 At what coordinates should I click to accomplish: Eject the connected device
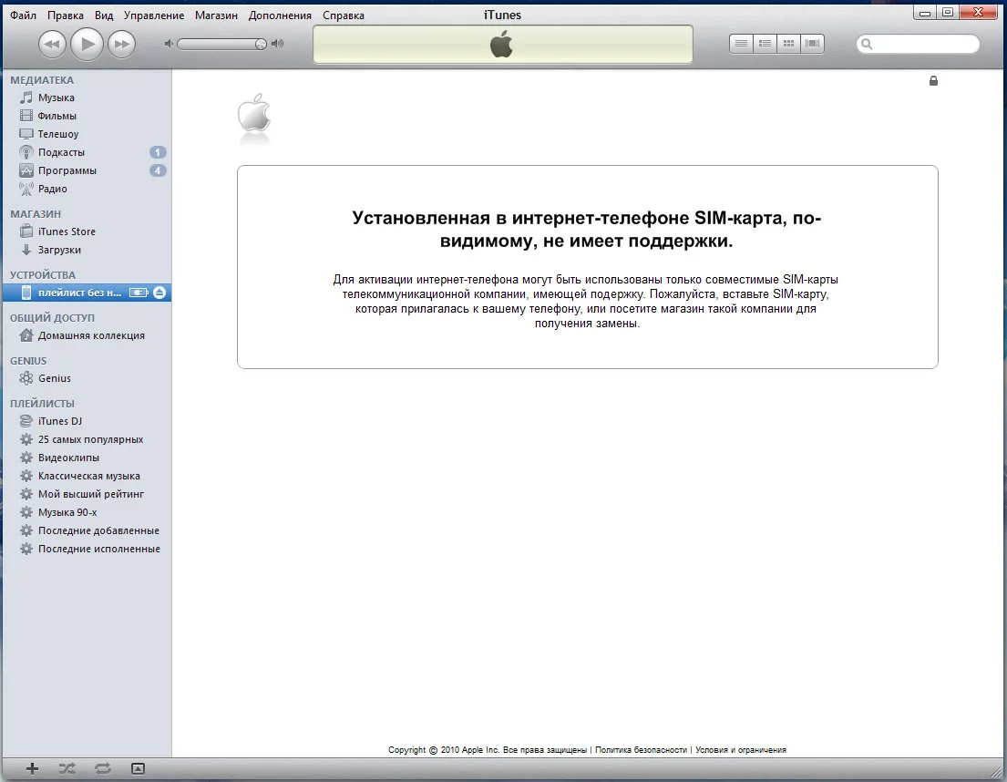point(159,293)
